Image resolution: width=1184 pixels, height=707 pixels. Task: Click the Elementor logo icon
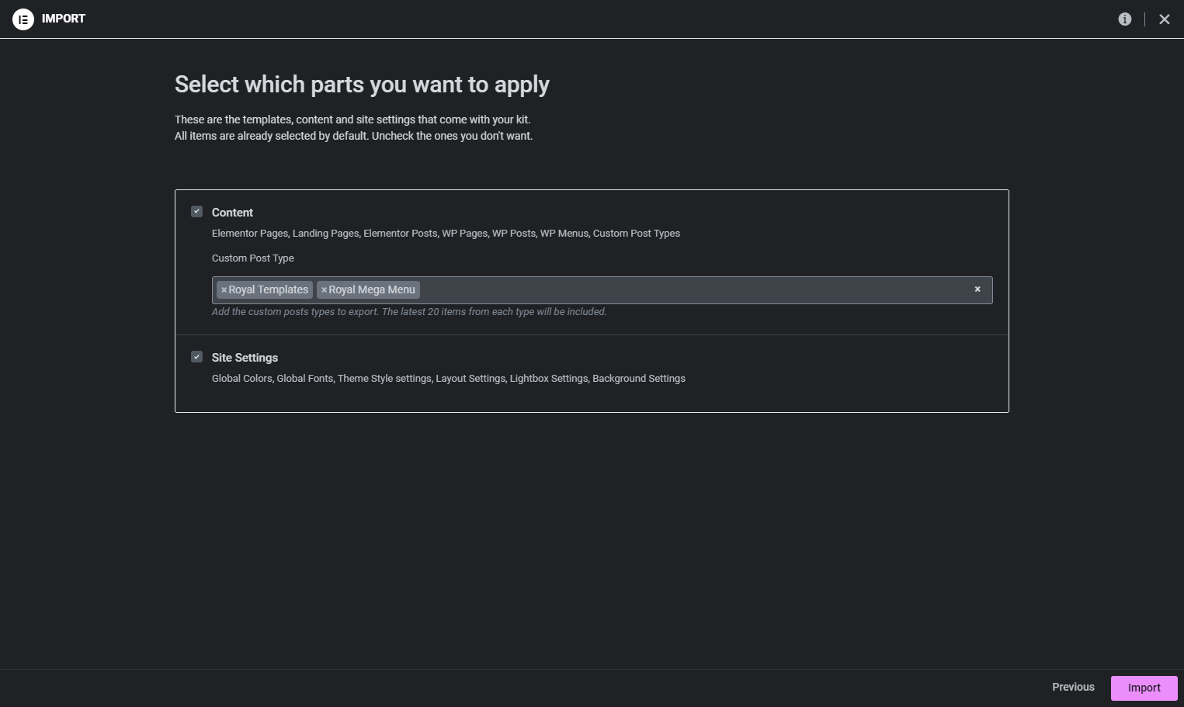click(x=23, y=19)
